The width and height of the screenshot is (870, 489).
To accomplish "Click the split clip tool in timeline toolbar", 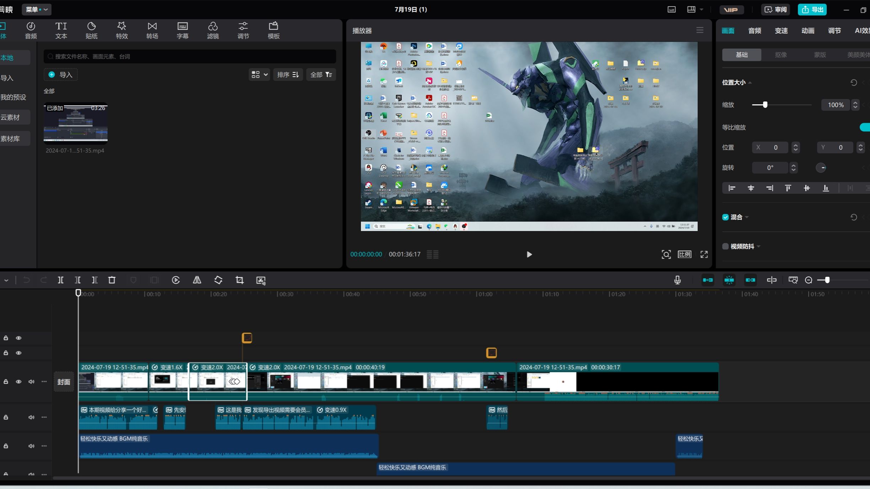I will pos(61,280).
